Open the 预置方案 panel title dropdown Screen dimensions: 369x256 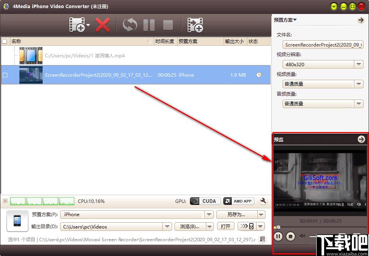coord(285,20)
